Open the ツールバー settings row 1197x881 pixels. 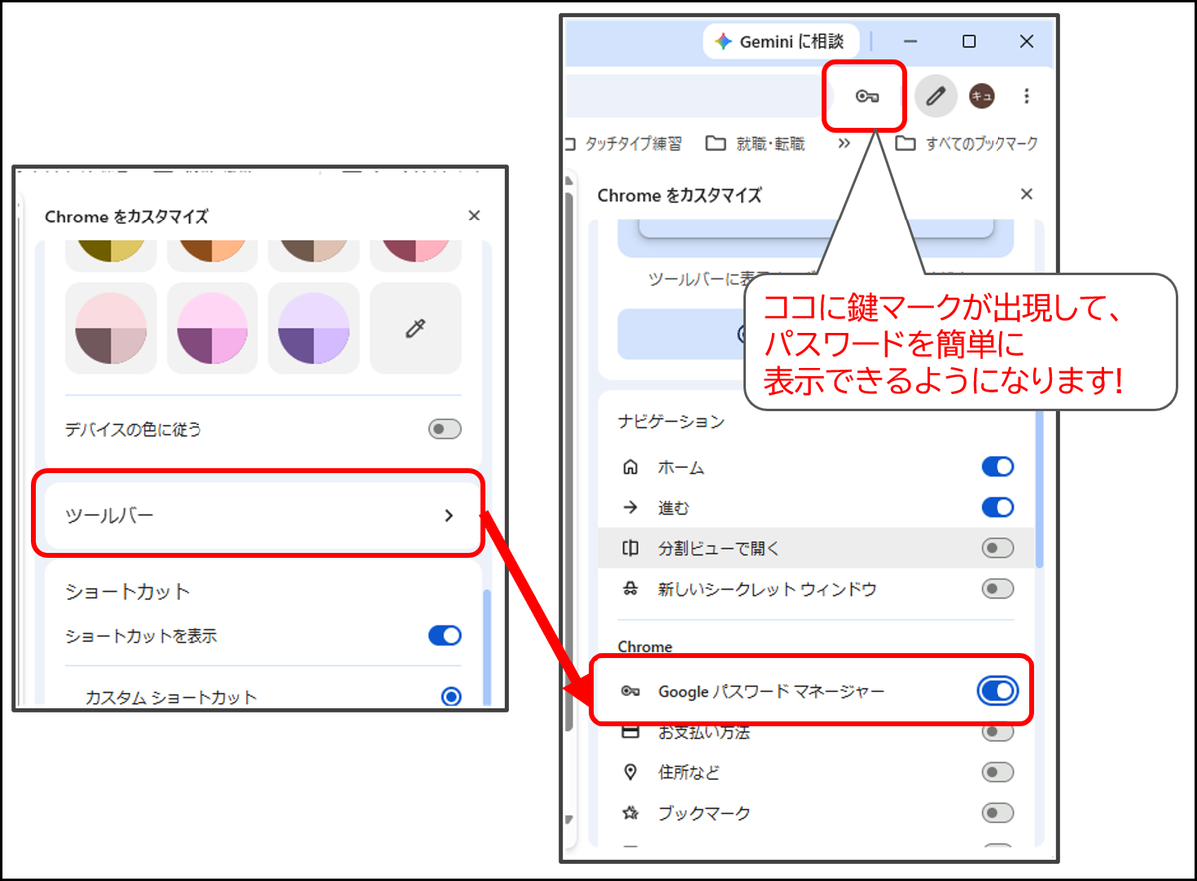(257, 515)
